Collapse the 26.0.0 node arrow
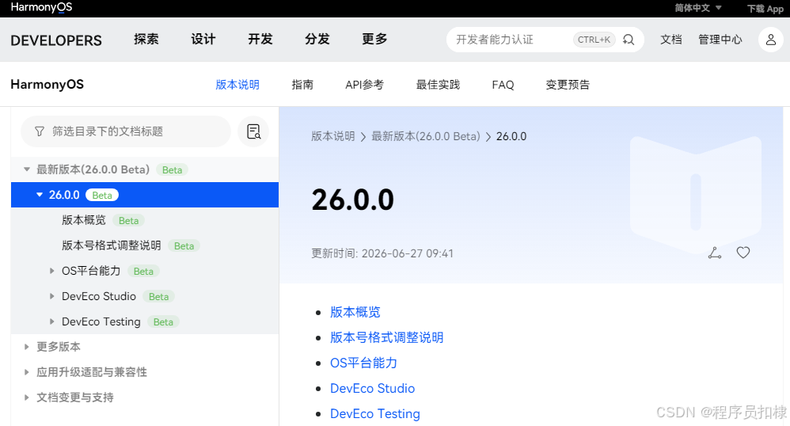Image resolution: width=790 pixels, height=426 pixels. (x=40, y=195)
